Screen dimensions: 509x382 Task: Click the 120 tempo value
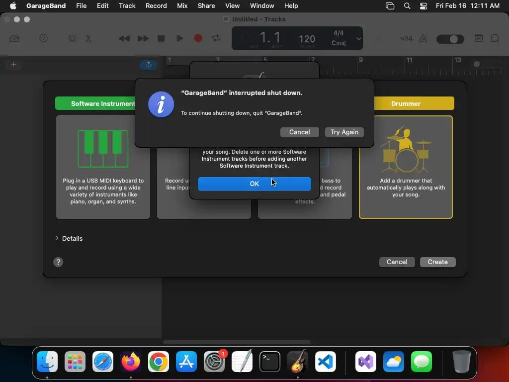coord(307,39)
